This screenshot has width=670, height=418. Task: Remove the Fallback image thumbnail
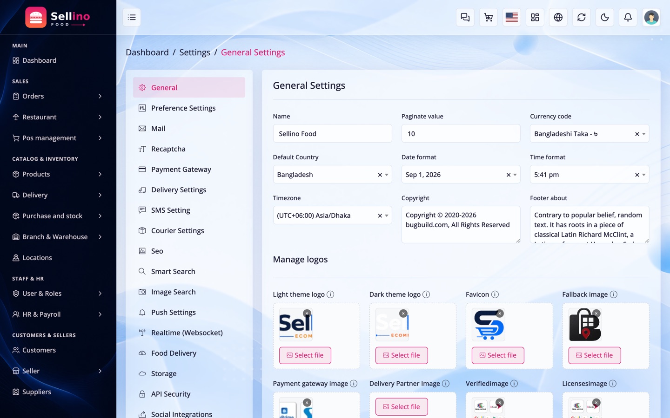coord(596,313)
